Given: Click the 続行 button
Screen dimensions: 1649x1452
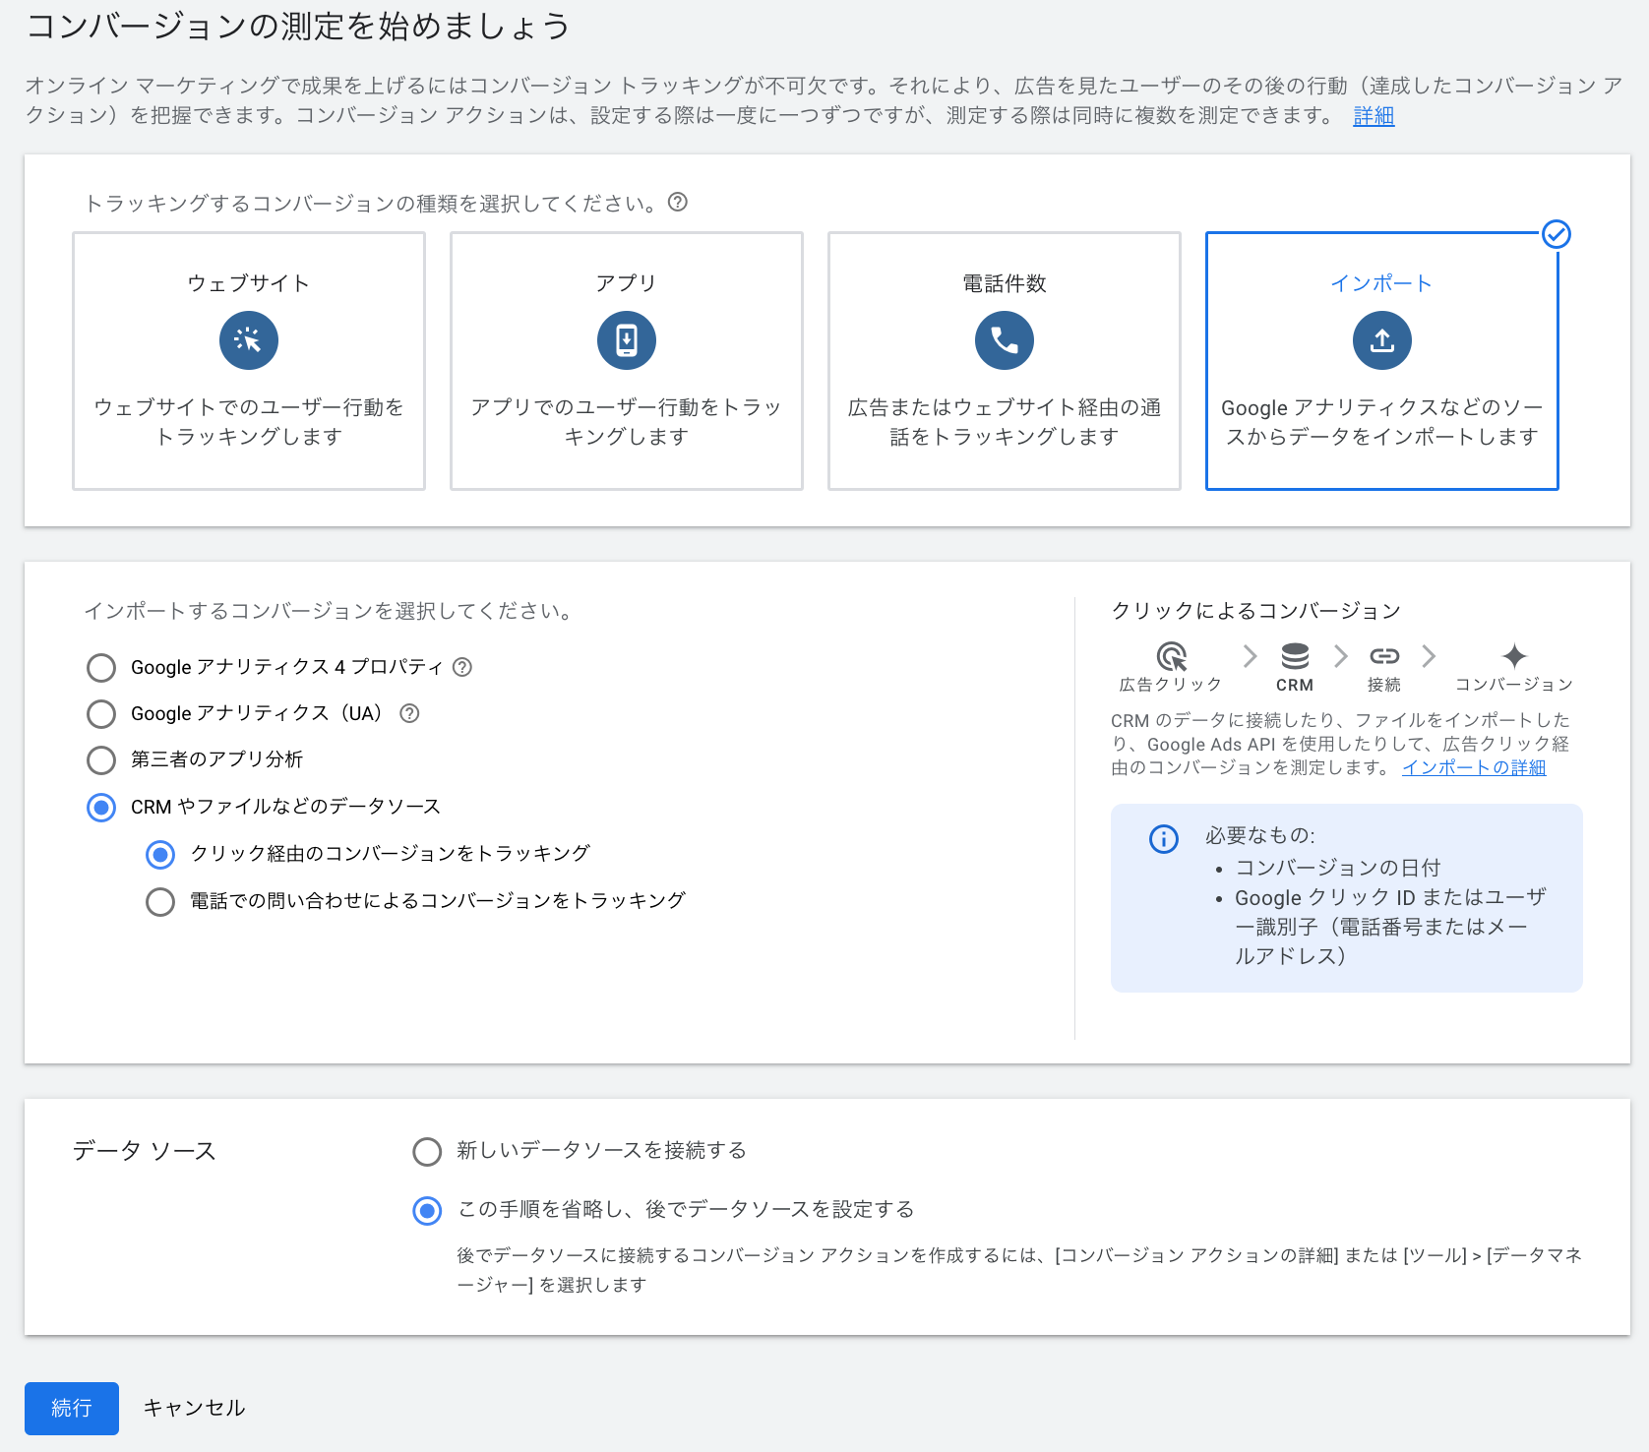Looking at the screenshot, I should 72,1409.
